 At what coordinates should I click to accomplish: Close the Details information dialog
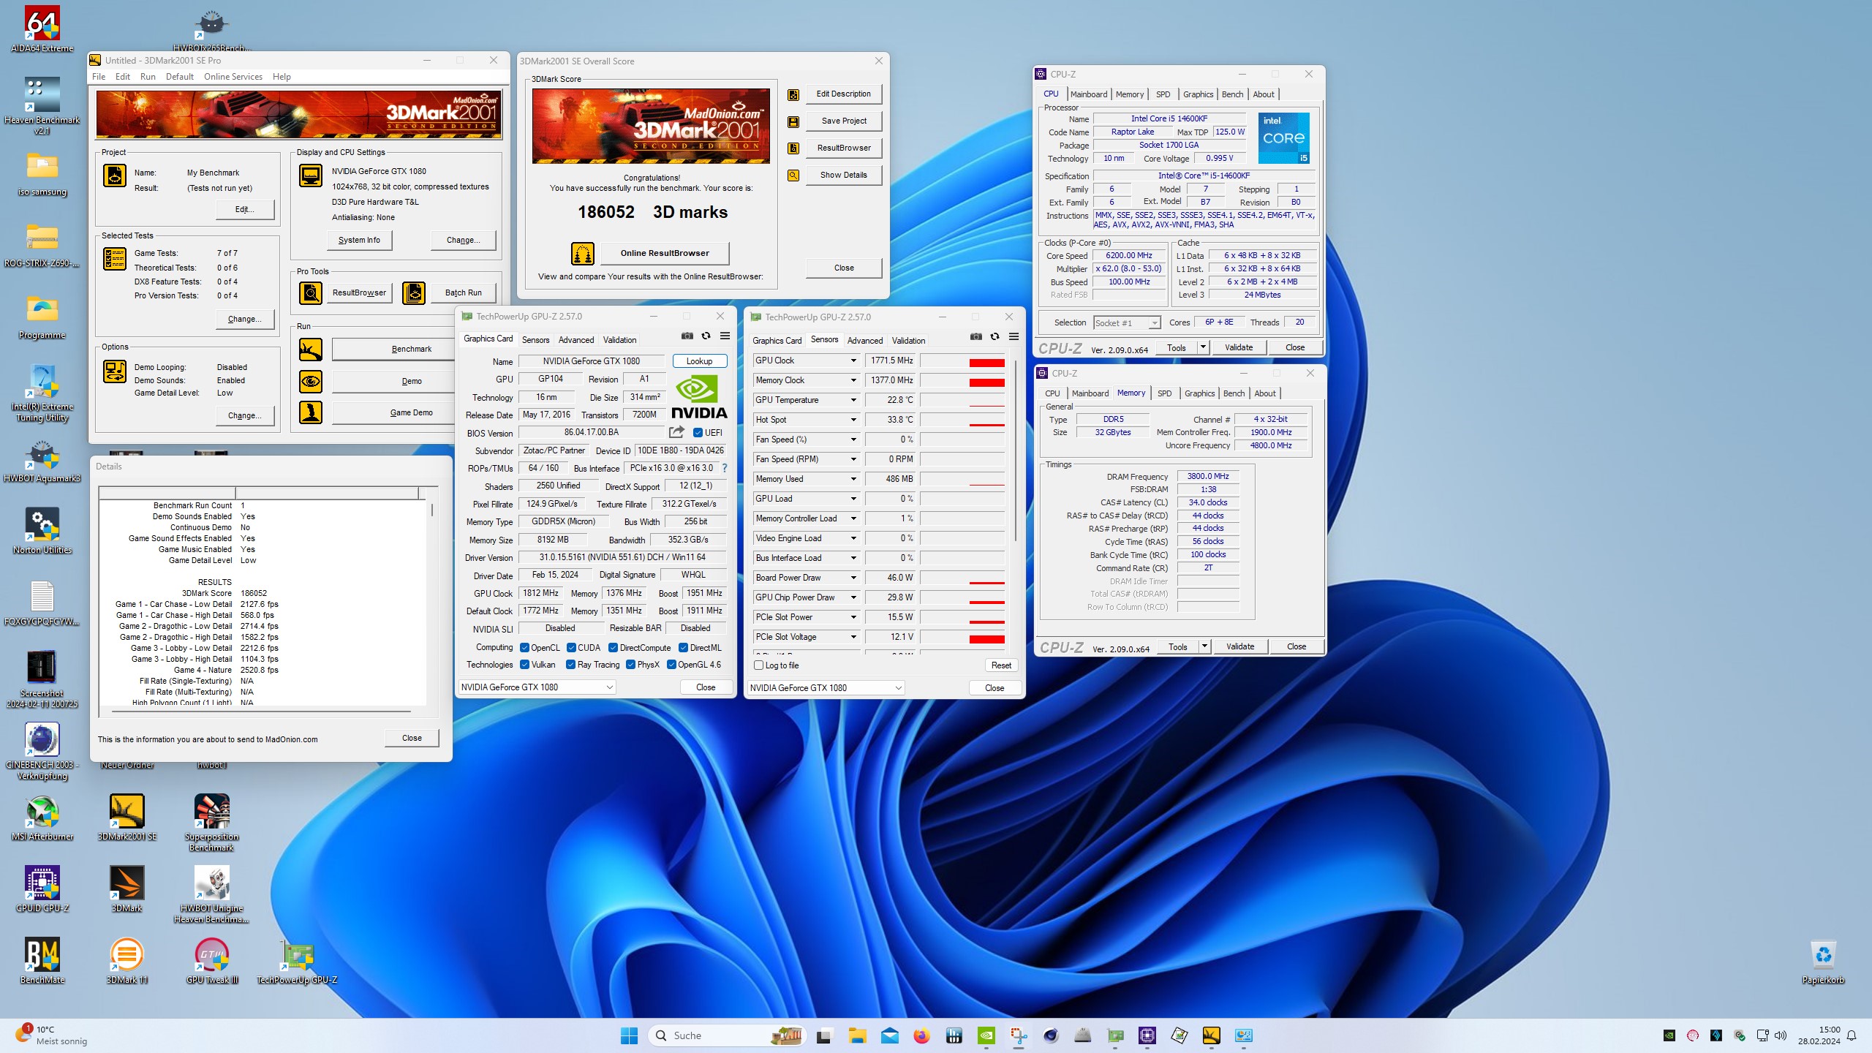(x=412, y=738)
